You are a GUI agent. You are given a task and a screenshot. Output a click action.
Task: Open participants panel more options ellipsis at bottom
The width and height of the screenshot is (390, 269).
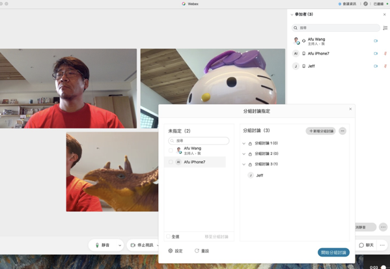383,227
